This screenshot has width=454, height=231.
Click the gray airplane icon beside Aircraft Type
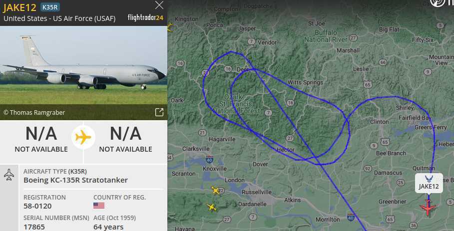click(9, 175)
